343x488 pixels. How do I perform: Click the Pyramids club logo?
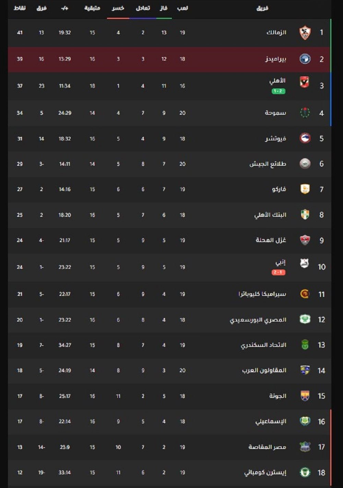(305, 59)
